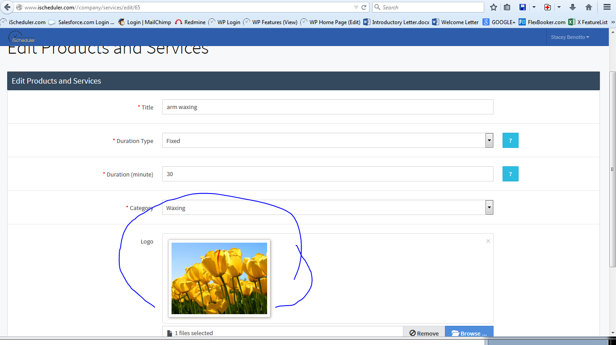The height and width of the screenshot is (345, 616).
Task: Click the browser Search box
Action: (428, 7)
